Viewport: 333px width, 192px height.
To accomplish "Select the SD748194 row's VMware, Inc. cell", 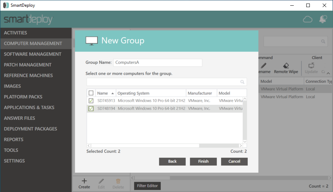I will 201,108.
